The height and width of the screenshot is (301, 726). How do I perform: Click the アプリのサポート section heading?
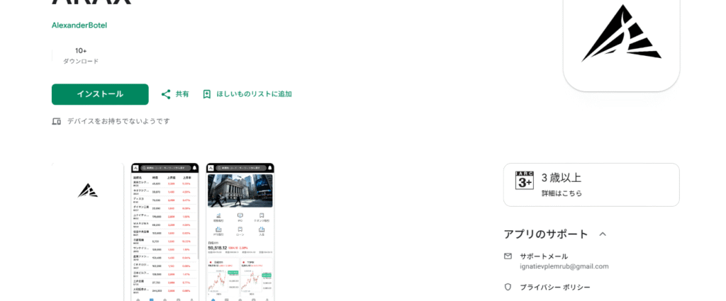(546, 234)
